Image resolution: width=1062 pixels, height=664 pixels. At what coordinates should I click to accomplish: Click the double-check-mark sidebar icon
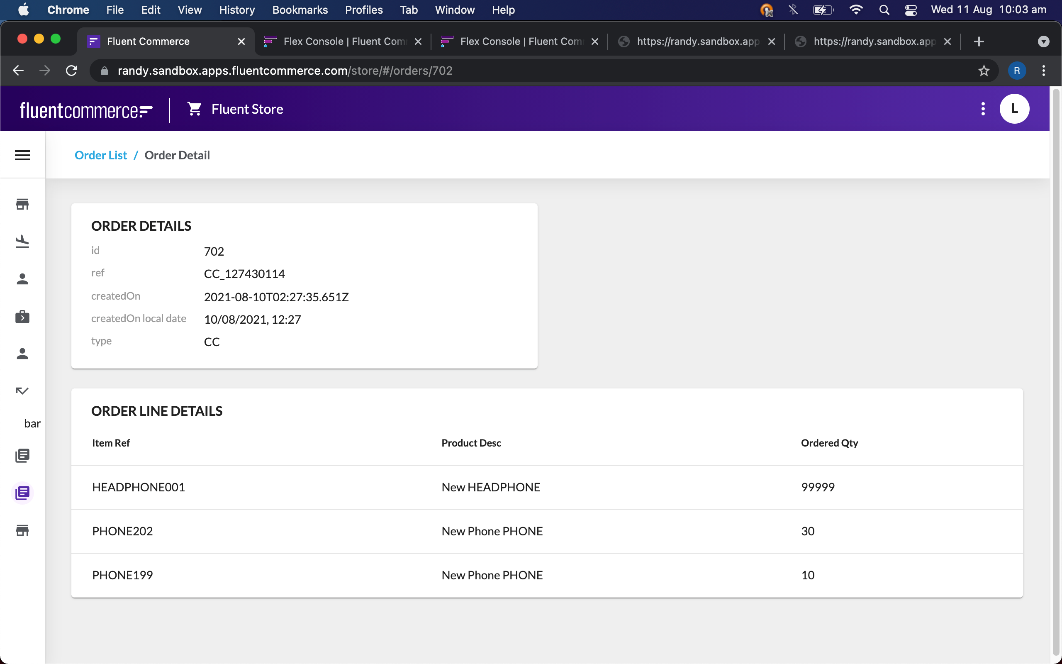[x=22, y=391]
